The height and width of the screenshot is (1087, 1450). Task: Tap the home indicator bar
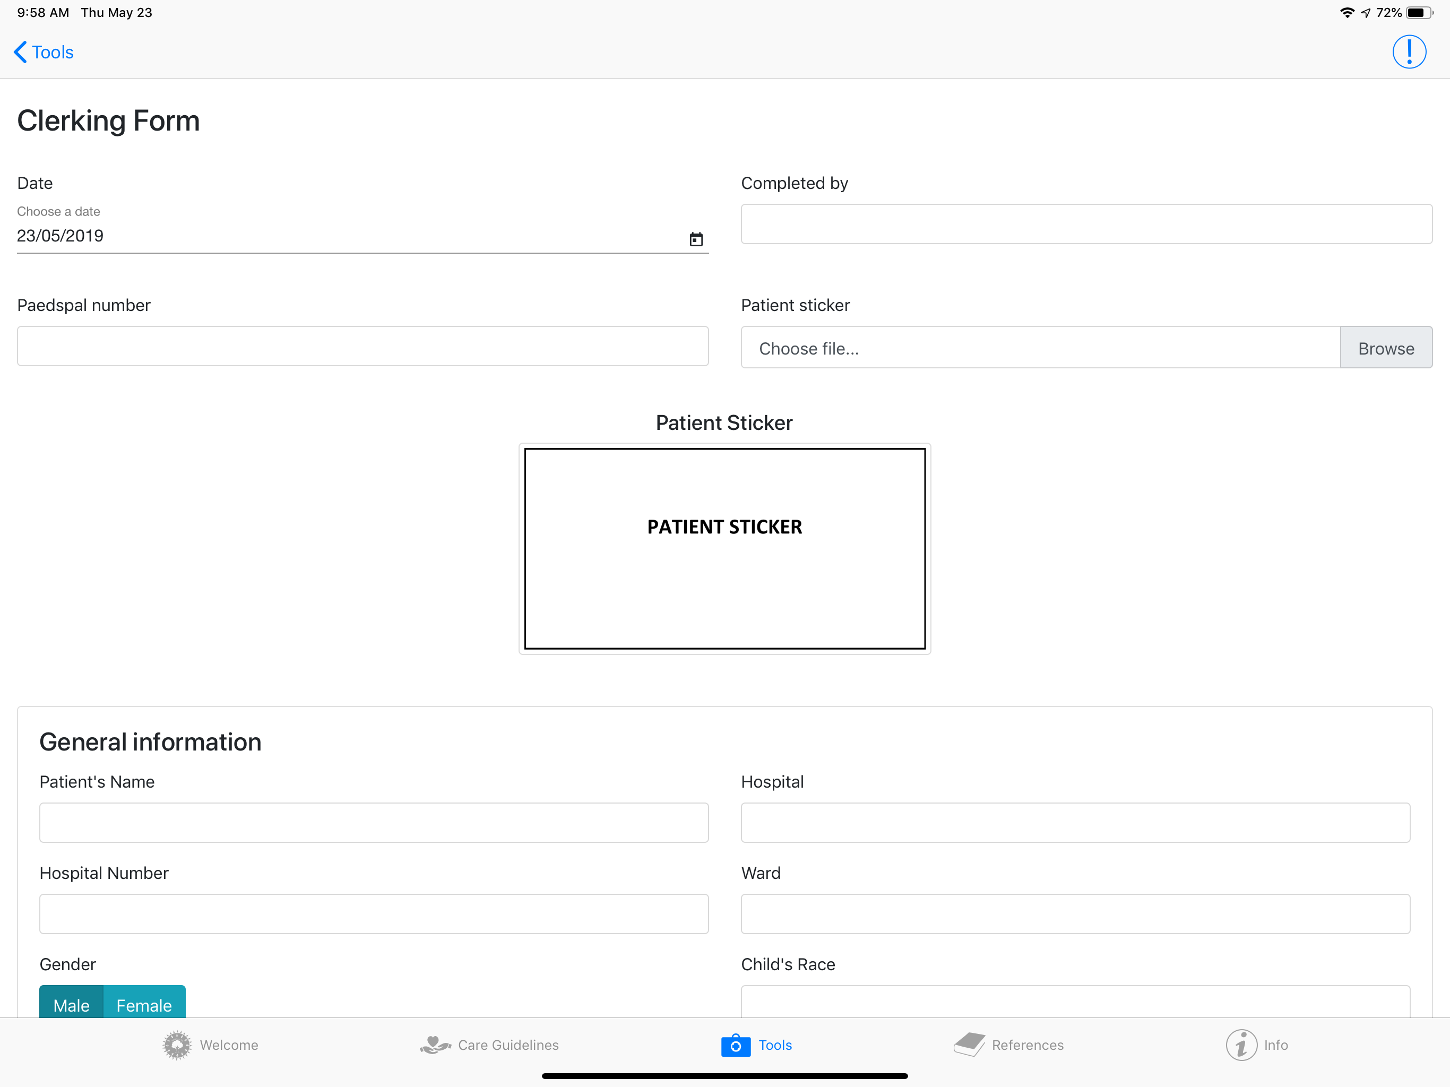724,1076
